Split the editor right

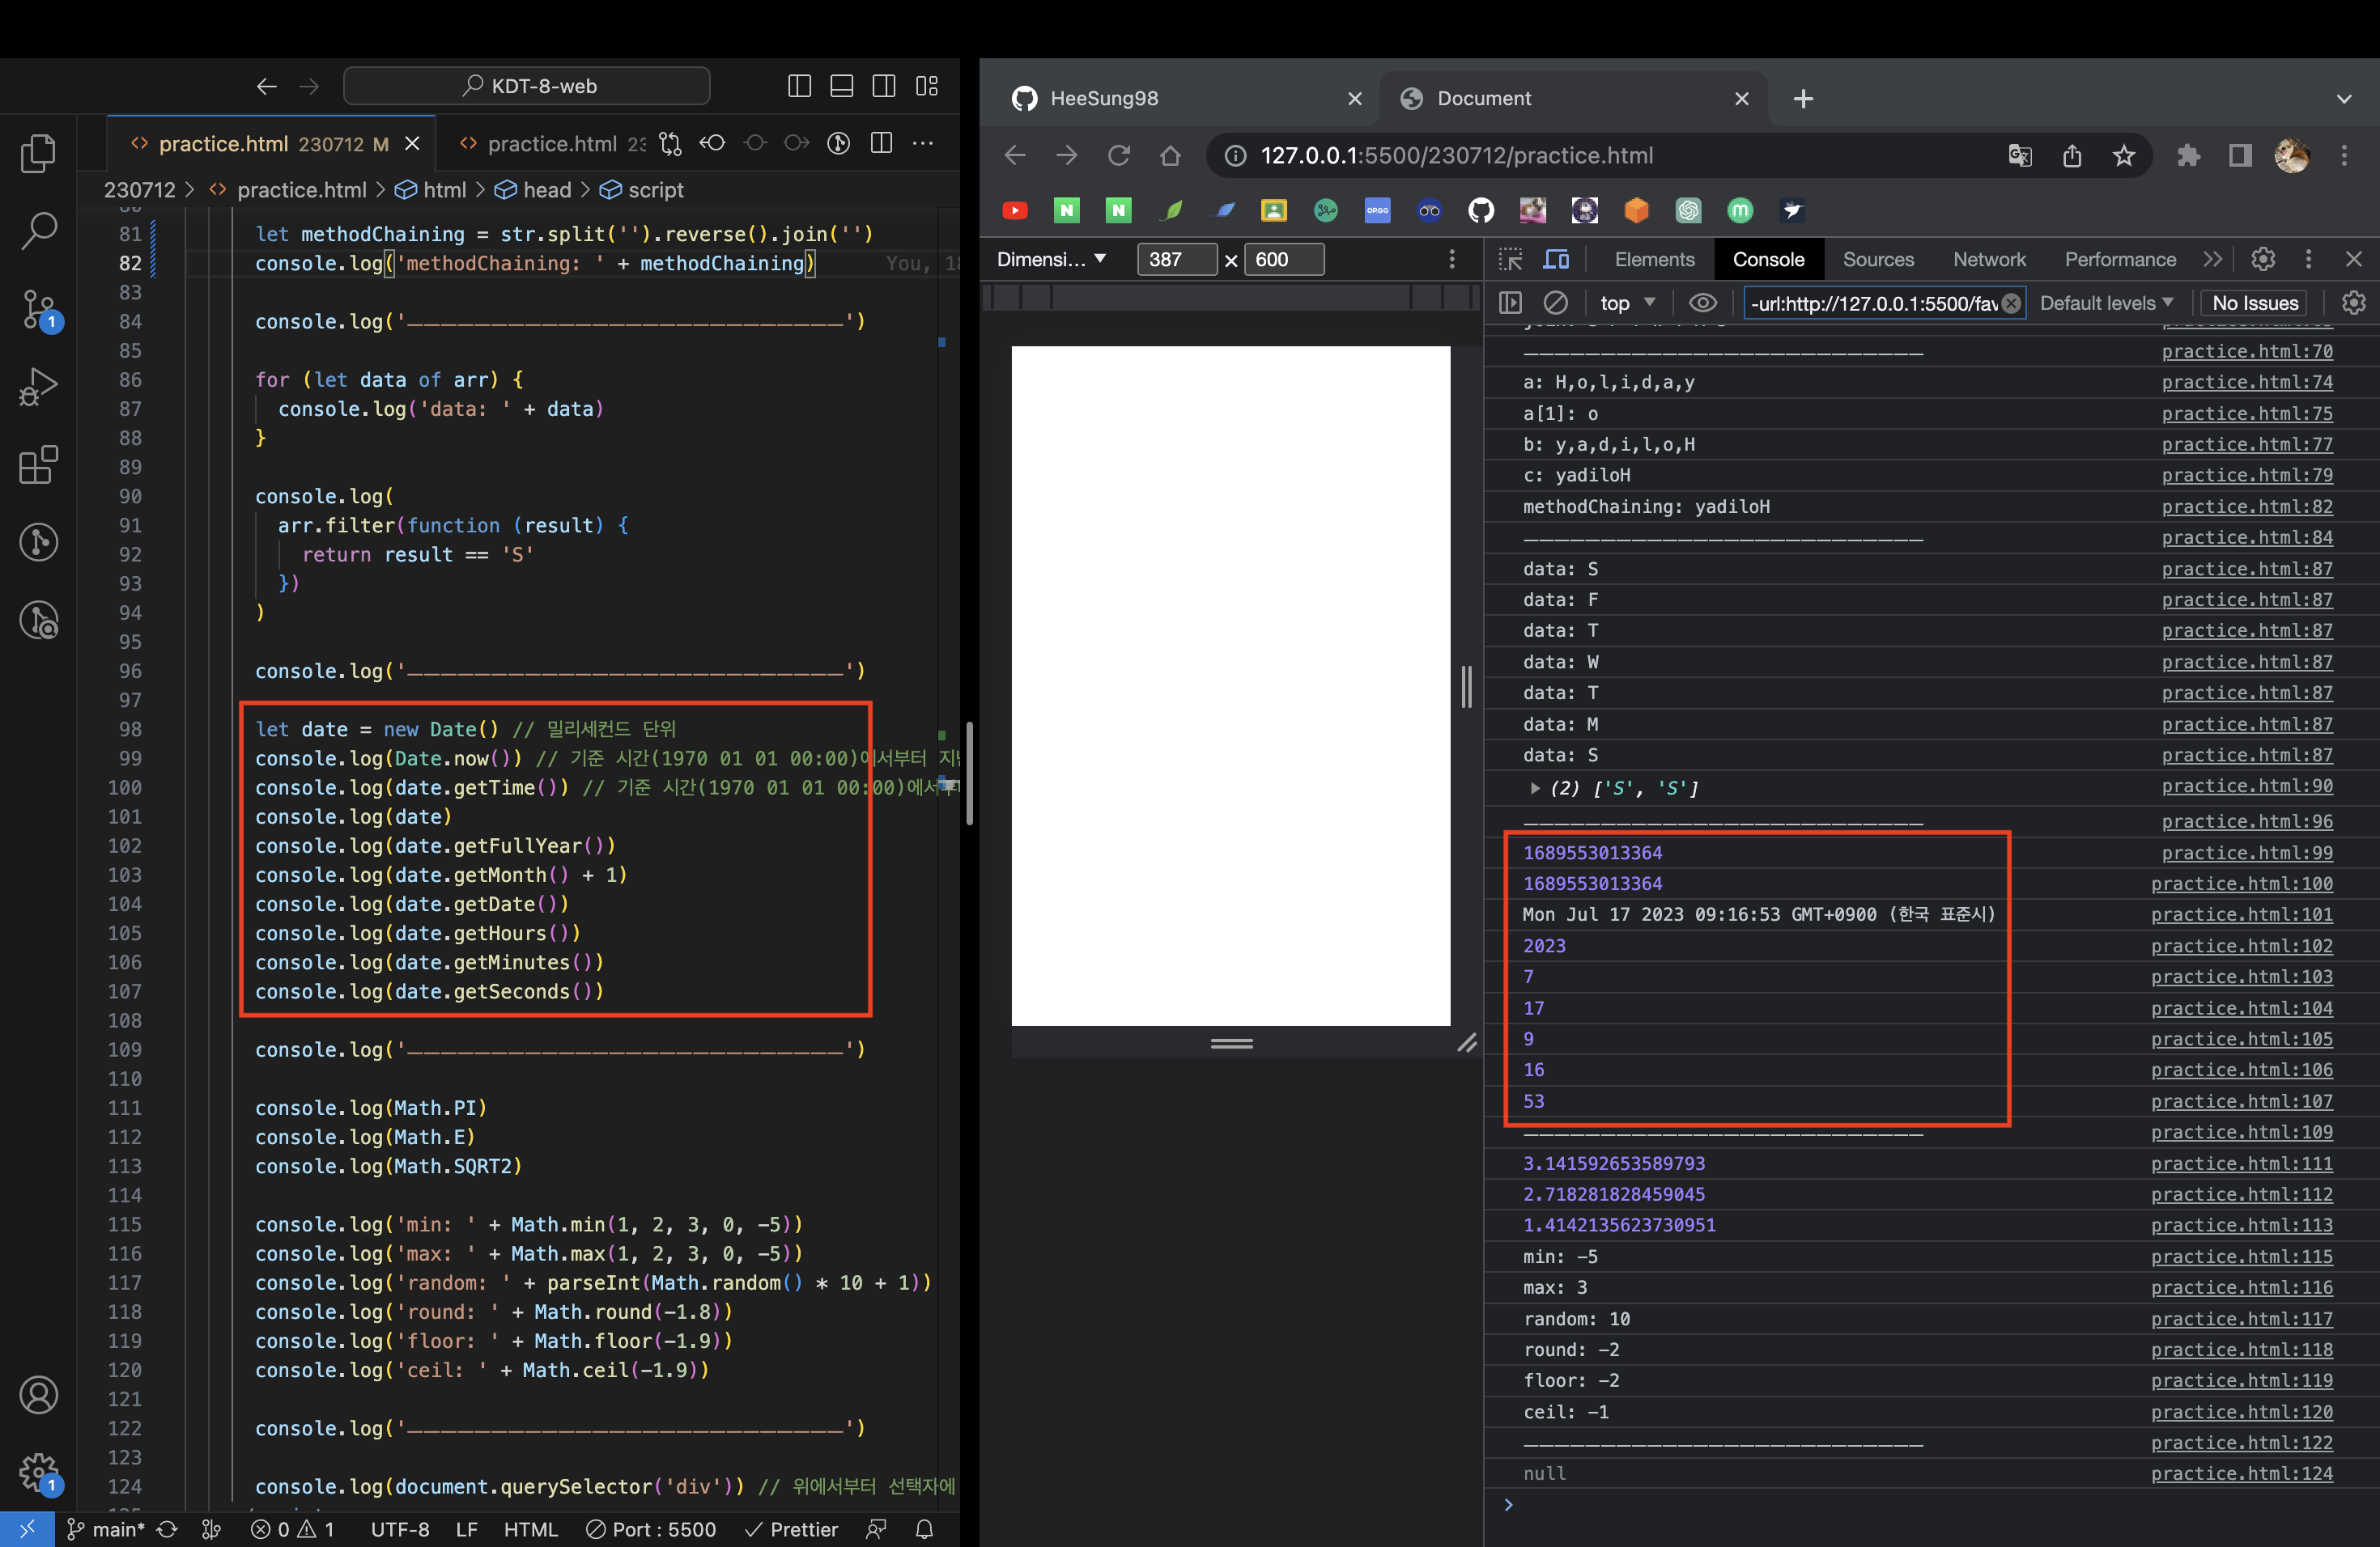pos(881,144)
